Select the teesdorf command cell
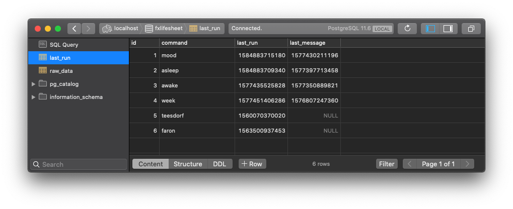Image resolution: width=513 pixels, height=209 pixels. pos(197,116)
